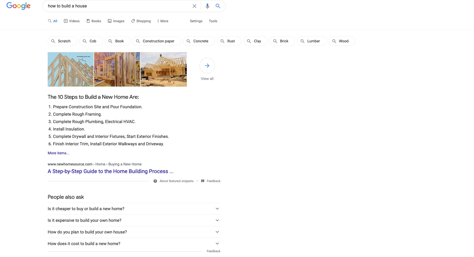474x257 pixels.
Task: Click the microphone icon for voice search
Action: [x=207, y=6]
